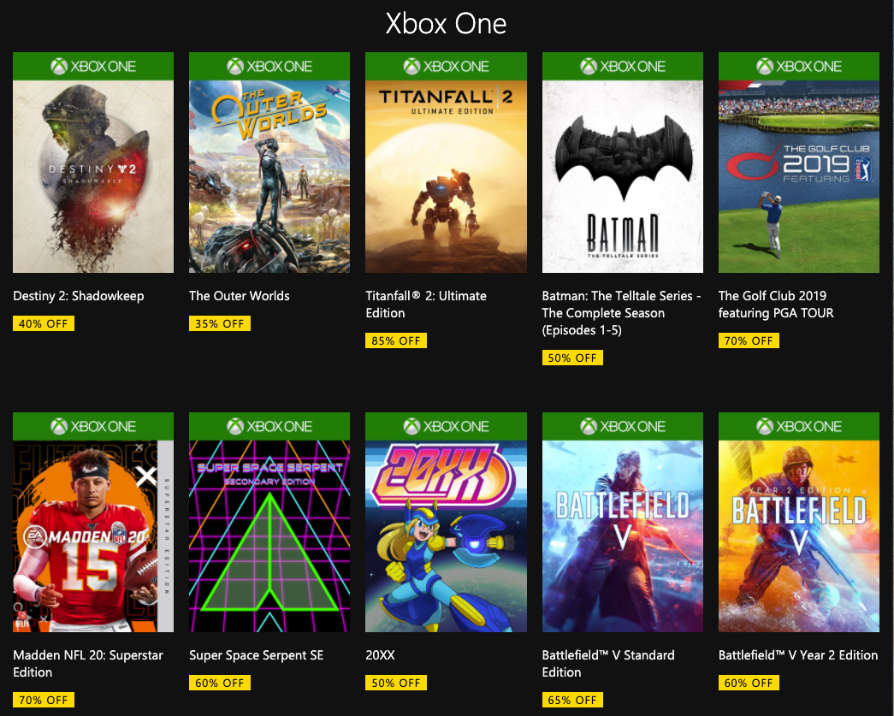Viewport: 894px width, 716px height.
Task: Open the Madden NFL 20 cover image
Action: pyautogui.click(x=93, y=536)
